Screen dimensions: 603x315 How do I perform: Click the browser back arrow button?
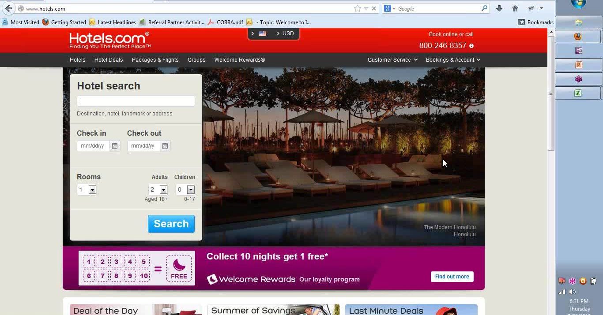click(x=8, y=8)
